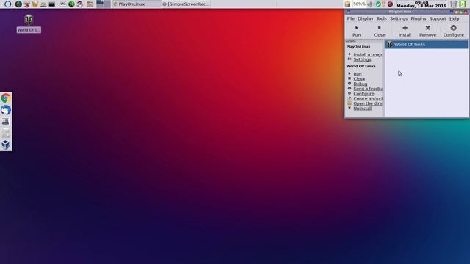Open the file manager folder icon in the panel
The height and width of the screenshot is (264, 470).
pyautogui.click(x=90, y=4)
